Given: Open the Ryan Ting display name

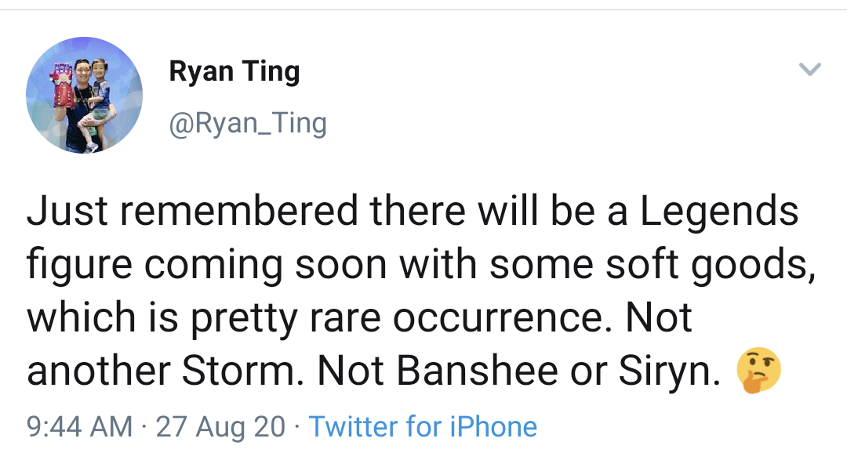Looking at the screenshot, I should [x=234, y=72].
